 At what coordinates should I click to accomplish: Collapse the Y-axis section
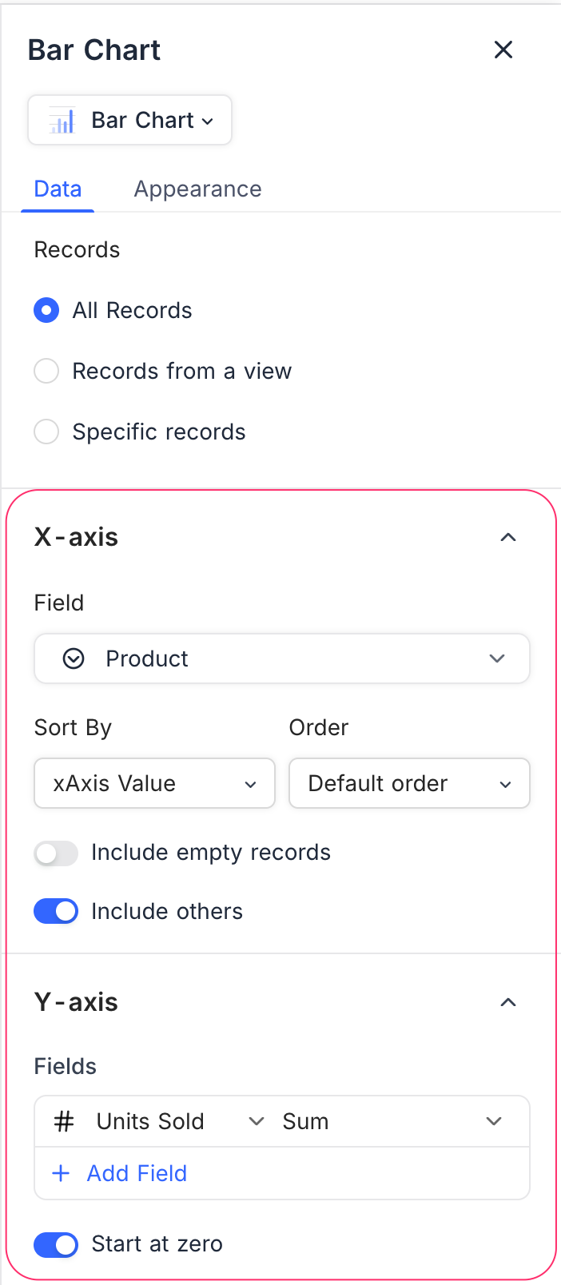point(508,1002)
